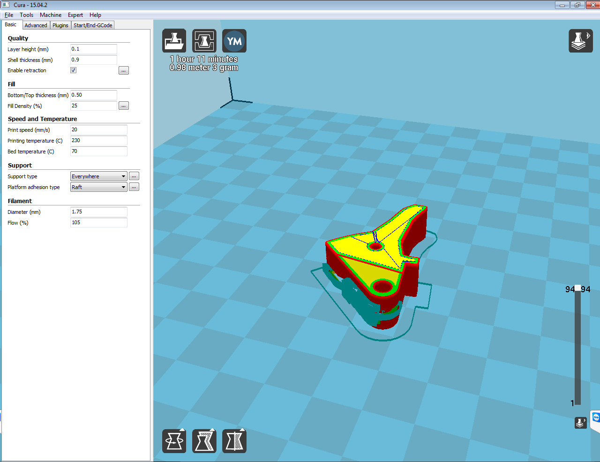Screen dimensions: 600x462
Task: Open the Machine menu
Action: pyautogui.click(x=51, y=15)
